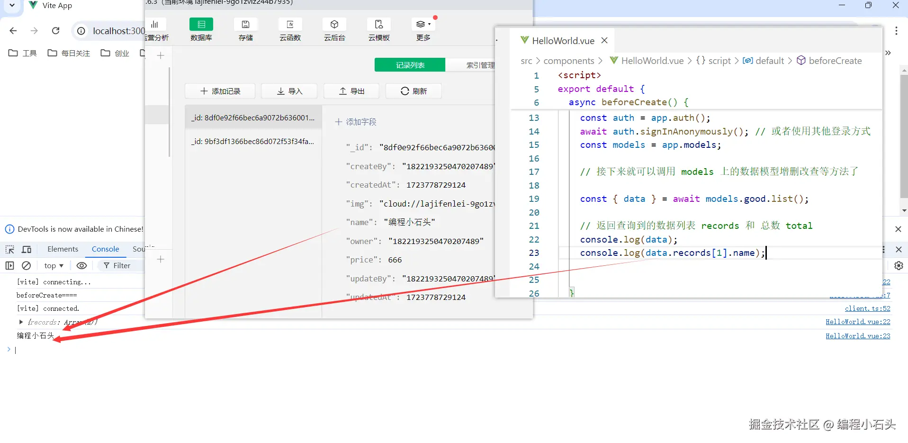
Task: Expand more panels with double chevron
Action: [888, 53]
